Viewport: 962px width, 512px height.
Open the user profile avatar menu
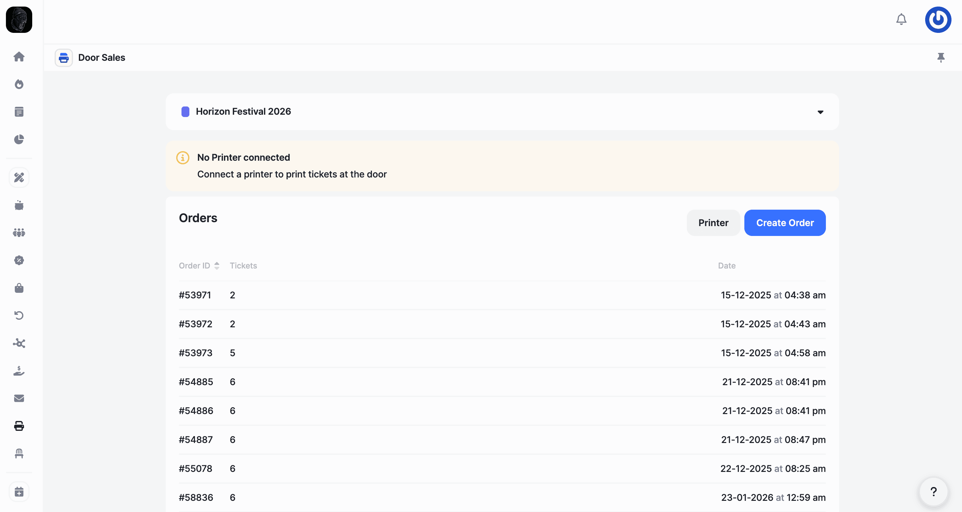coord(938,19)
